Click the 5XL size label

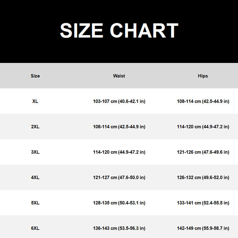click(35, 203)
